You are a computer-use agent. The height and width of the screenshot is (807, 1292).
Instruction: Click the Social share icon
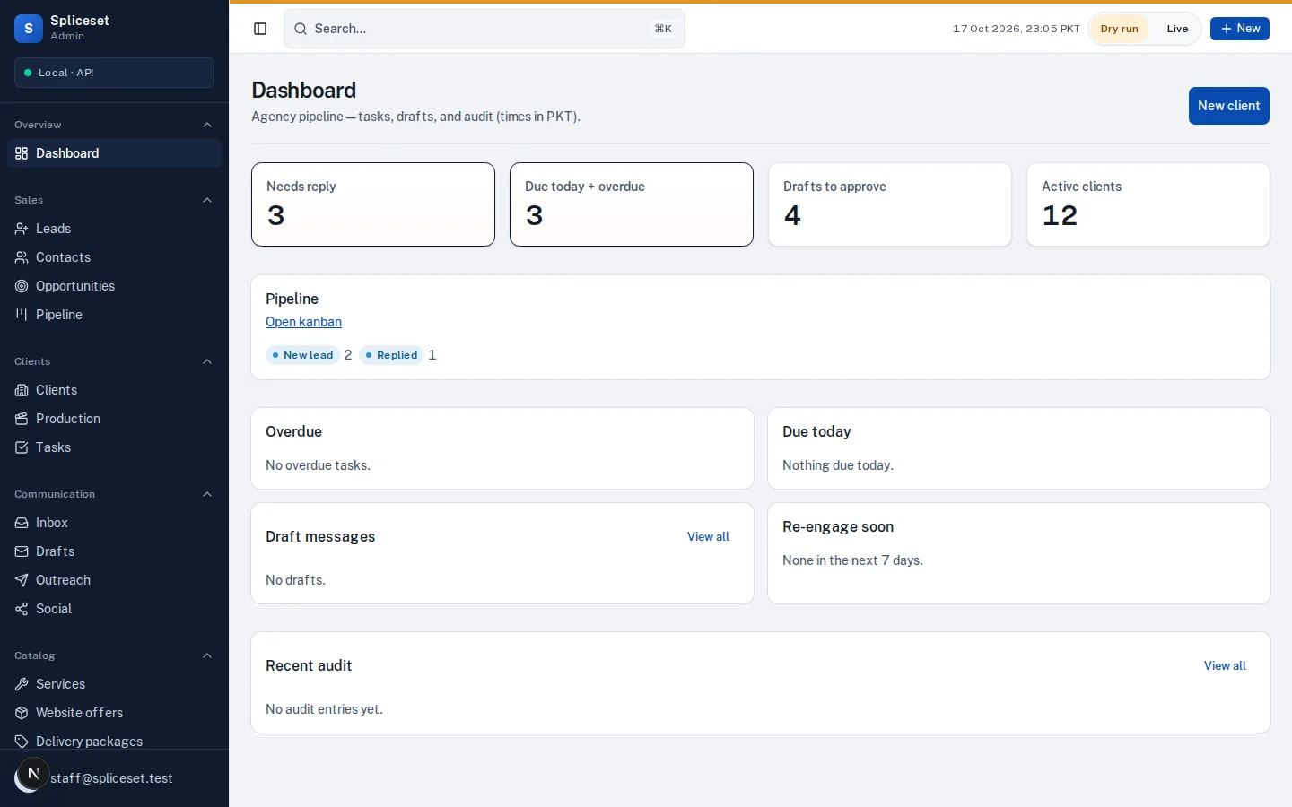22,609
